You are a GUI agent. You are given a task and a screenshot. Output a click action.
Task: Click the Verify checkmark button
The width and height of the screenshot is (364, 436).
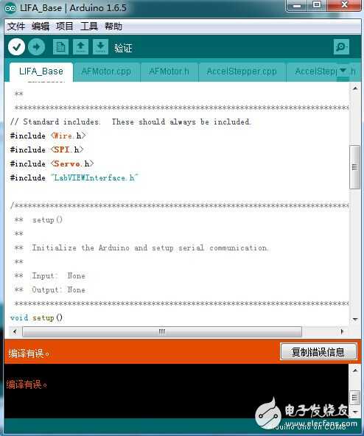pyautogui.click(x=16, y=47)
